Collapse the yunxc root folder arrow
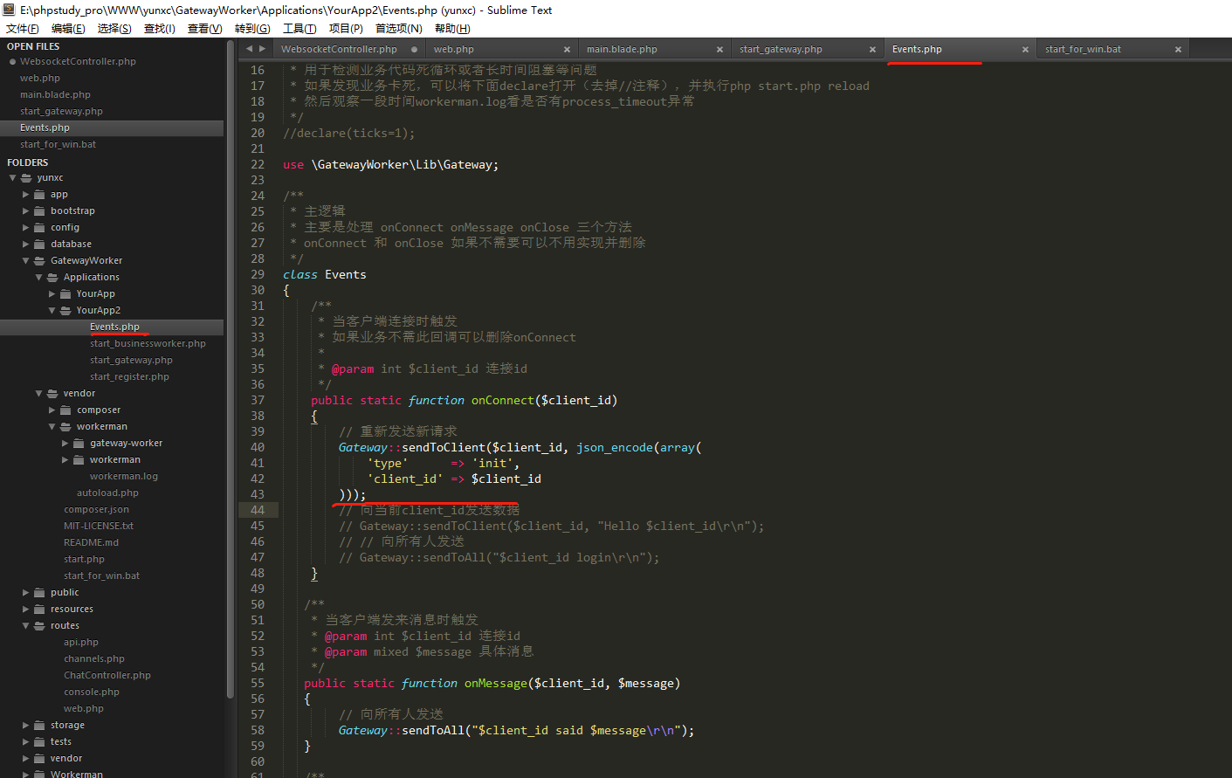 (x=12, y=178)
